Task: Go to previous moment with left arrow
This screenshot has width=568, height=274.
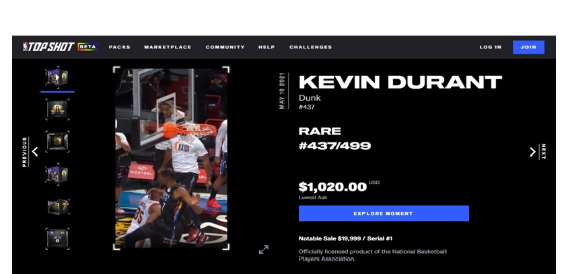Action: coord(35,152)
